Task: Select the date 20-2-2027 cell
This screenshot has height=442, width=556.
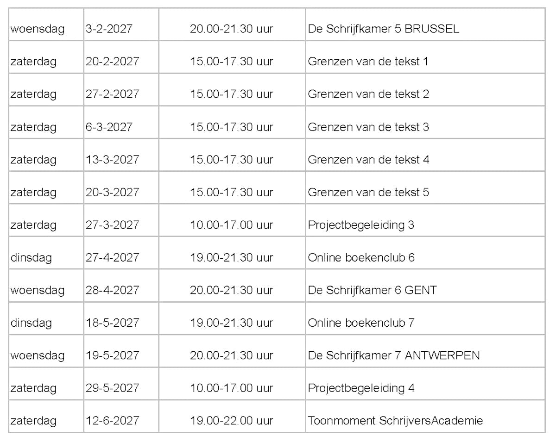Action: pyautogui.click(x=112, y=62)
